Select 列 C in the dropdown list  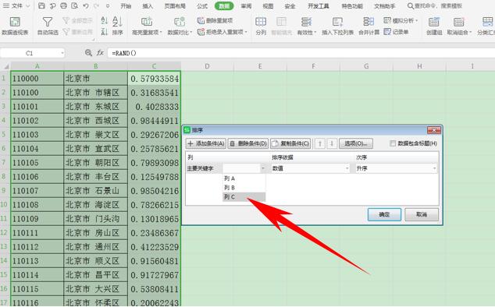click(x=244, y=197)
